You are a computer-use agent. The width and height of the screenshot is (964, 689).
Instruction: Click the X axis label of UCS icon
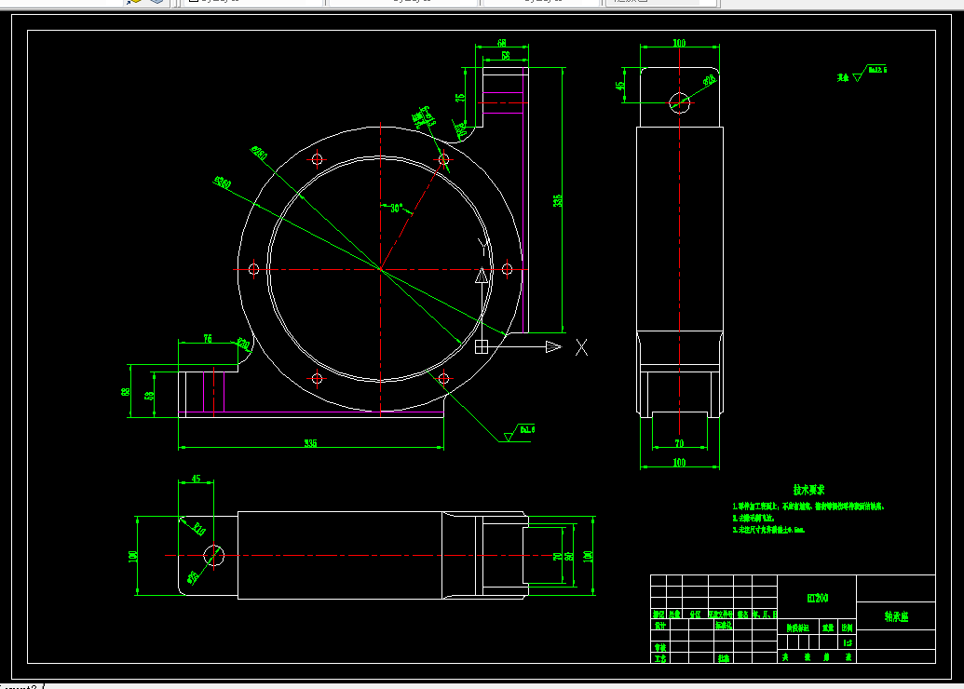point(581,347)
